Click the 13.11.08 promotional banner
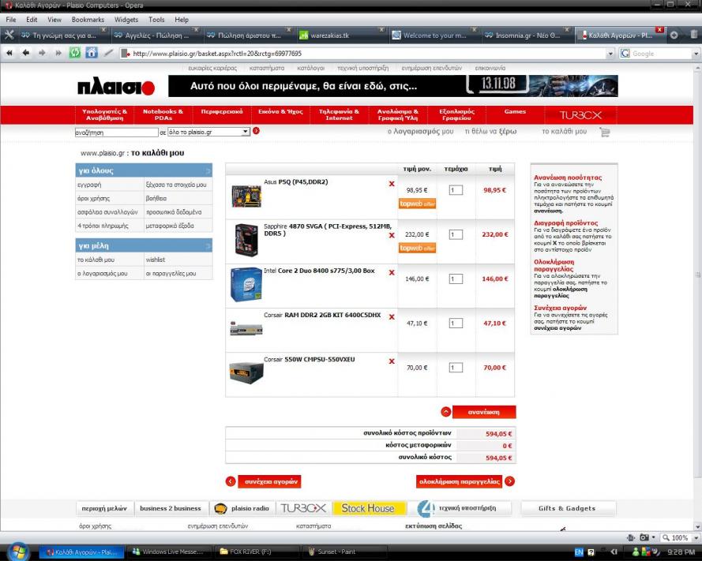702x561 pixels. click(x=393, y=86)
